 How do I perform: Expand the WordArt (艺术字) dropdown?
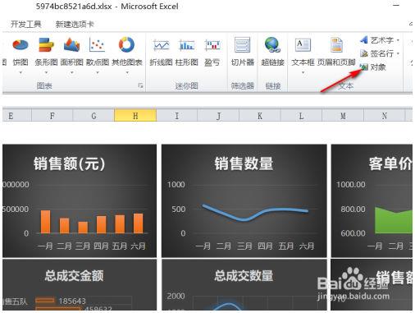click(x=398, y=40)
